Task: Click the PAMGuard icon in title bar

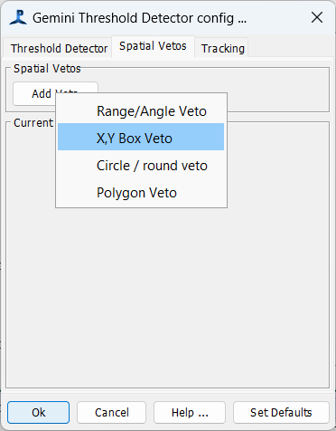Action: coord(18,18)
